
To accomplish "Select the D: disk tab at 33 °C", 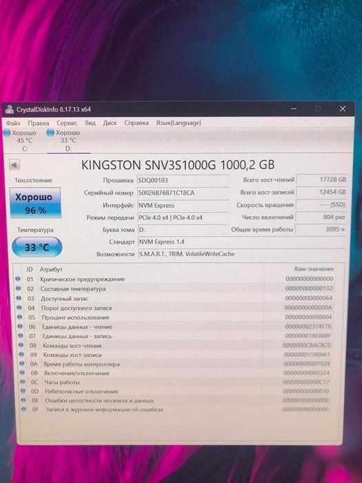I will coord(68,141).
